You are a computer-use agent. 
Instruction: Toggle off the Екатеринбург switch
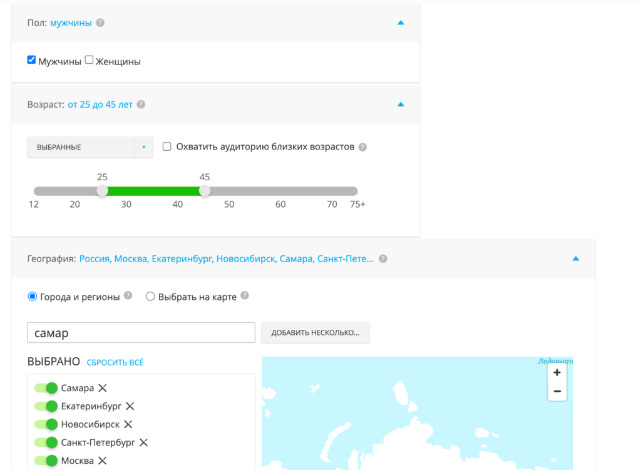click(x=46, y=406)
